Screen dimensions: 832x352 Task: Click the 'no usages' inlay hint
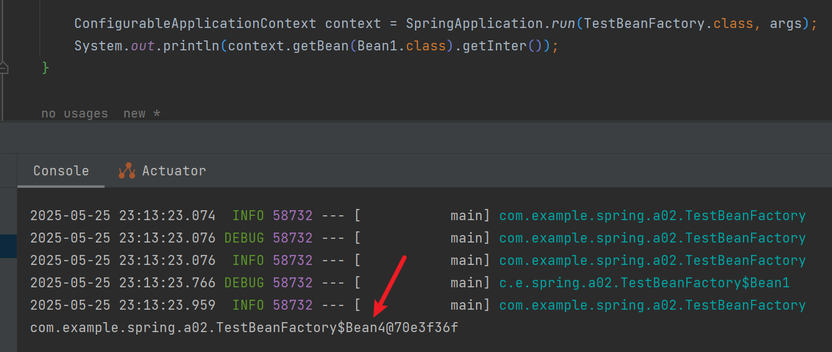pyautogui.click(x=75, y=113)
